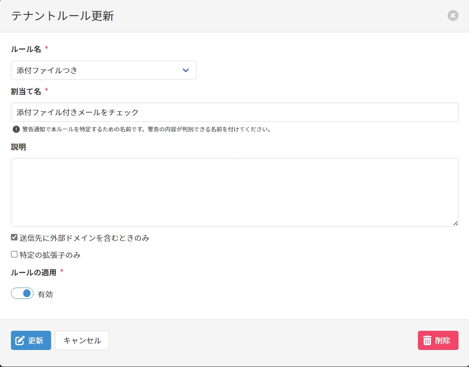Click the chevron arrow in the ルール名 select

(x=186, y=70)
